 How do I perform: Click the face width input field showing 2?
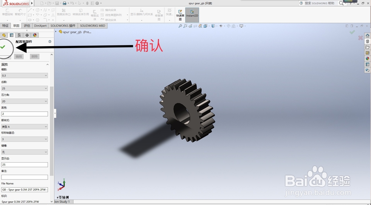click(x=24, y=114)
